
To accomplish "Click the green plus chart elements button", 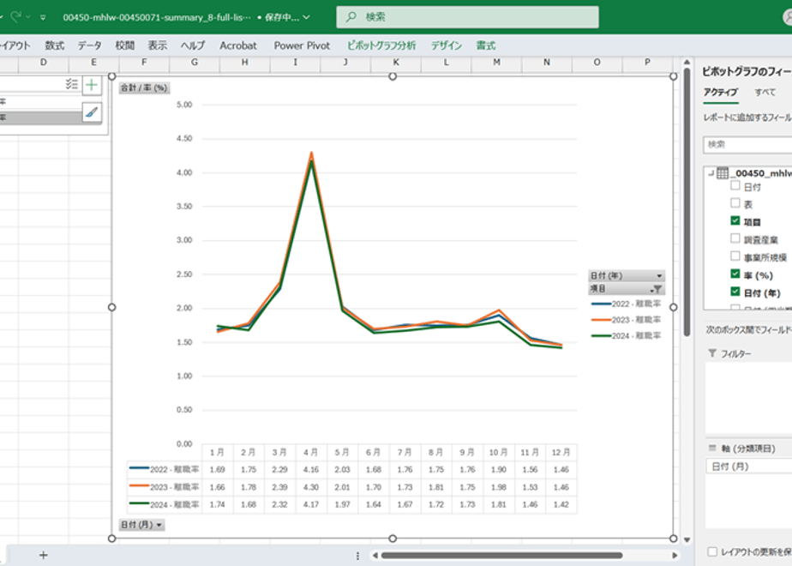I will 92,85.
